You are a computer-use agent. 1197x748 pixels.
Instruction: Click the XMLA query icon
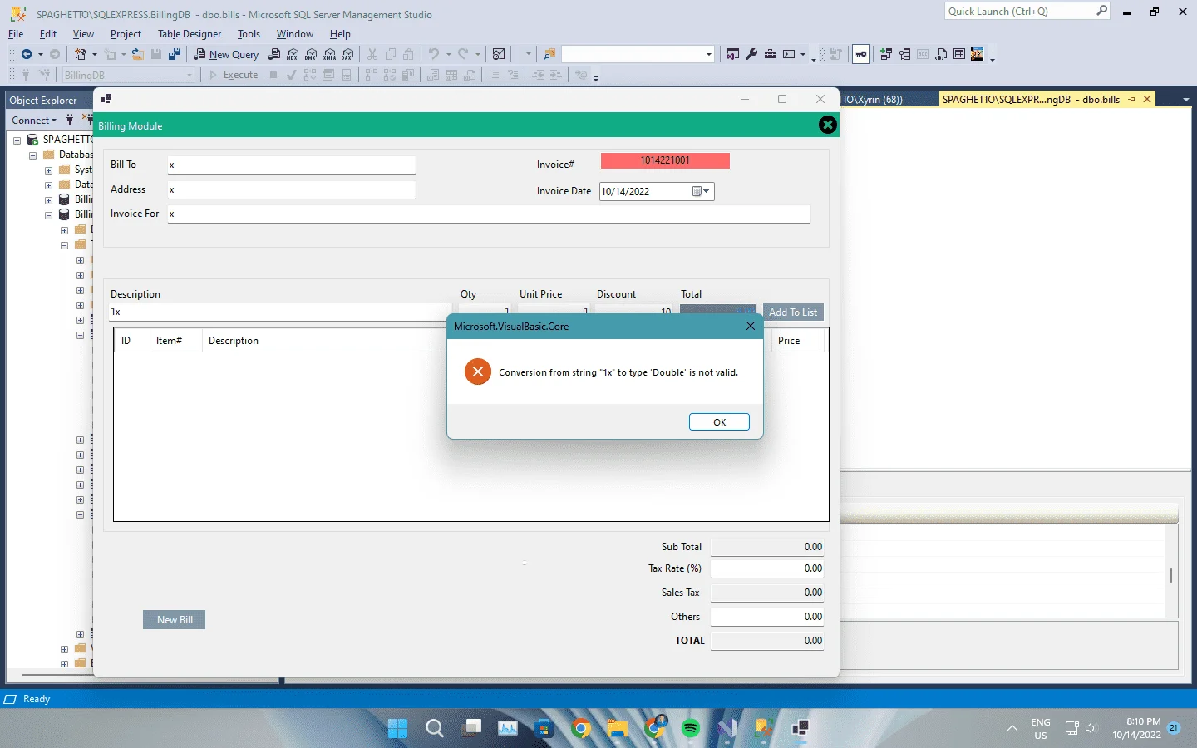330,54
